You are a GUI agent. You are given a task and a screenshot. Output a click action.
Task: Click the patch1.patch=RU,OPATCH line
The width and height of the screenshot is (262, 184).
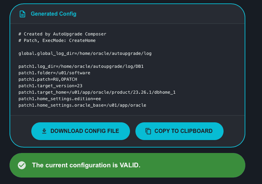(48, 79)
